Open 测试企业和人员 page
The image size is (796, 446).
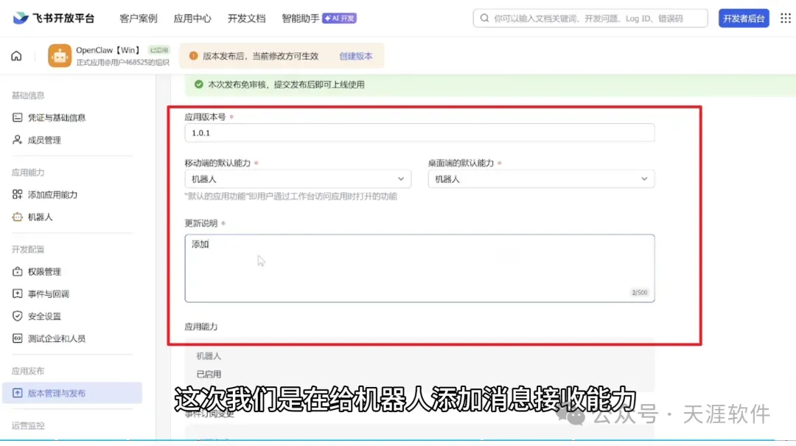pos(57,338)
